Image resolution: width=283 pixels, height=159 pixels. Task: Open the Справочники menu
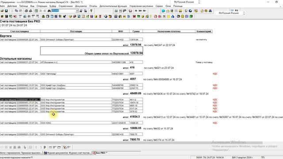click(x=65, y=6)
